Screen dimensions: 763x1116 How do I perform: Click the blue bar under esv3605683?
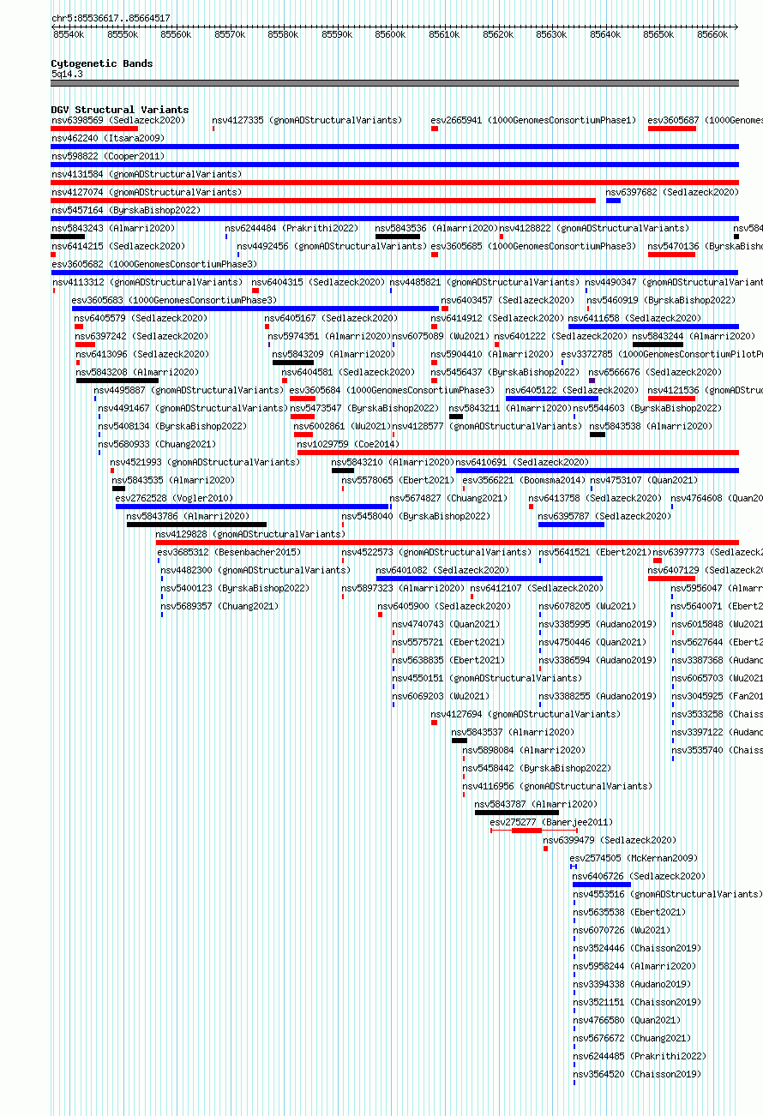click(255, 309)
